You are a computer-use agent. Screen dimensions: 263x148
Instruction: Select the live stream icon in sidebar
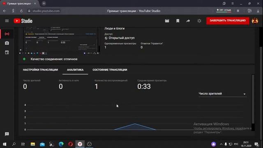click(x=7, y=34)
